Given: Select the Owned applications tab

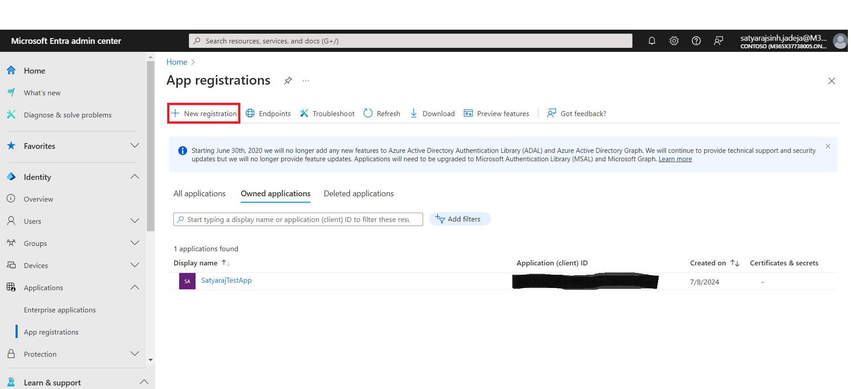Looking at the screenshot, I should pyautogui.click(x=275, y=194).
